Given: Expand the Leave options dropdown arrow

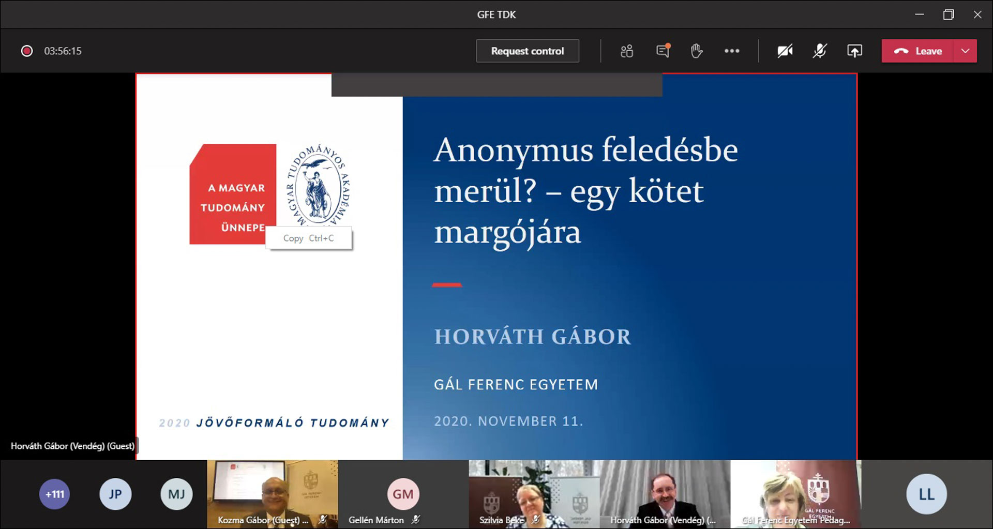Looking at the screenshot, I should pos(965,51).
